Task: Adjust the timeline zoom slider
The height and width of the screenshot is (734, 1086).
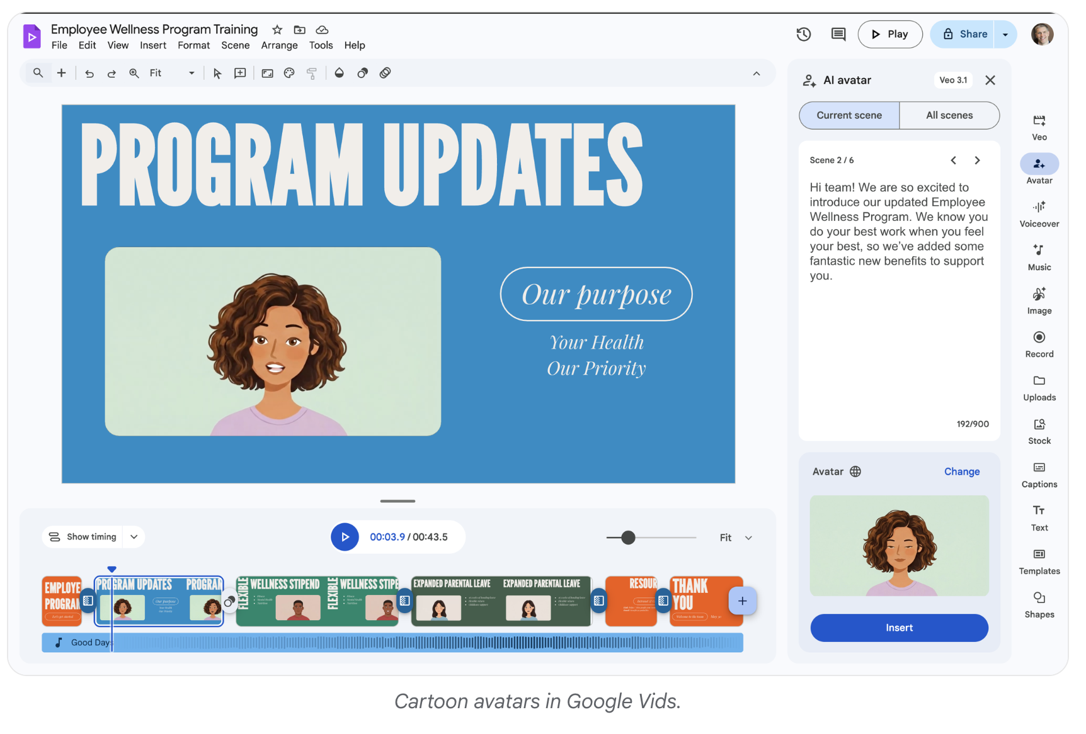Action: coord(628,538)
